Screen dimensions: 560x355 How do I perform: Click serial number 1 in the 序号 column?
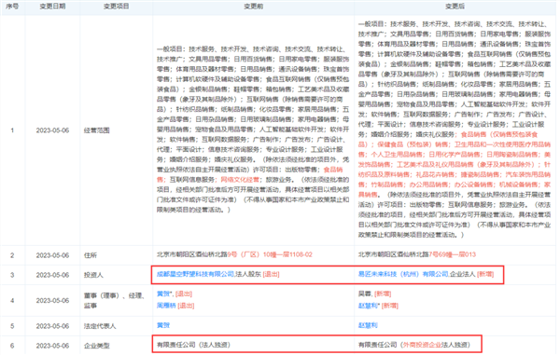pos(12,130)
